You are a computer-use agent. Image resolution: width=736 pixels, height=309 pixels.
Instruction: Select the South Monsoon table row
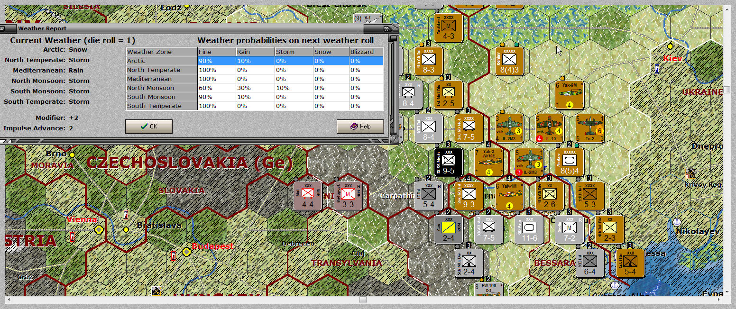pyautogui.click(x=254, y=97)
